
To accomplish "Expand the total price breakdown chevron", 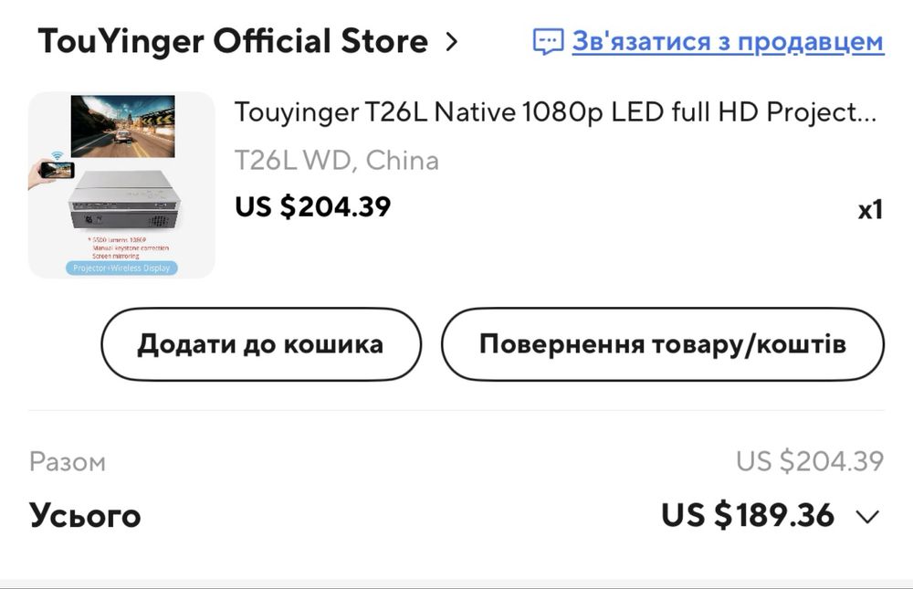I will tap(867, 517).
